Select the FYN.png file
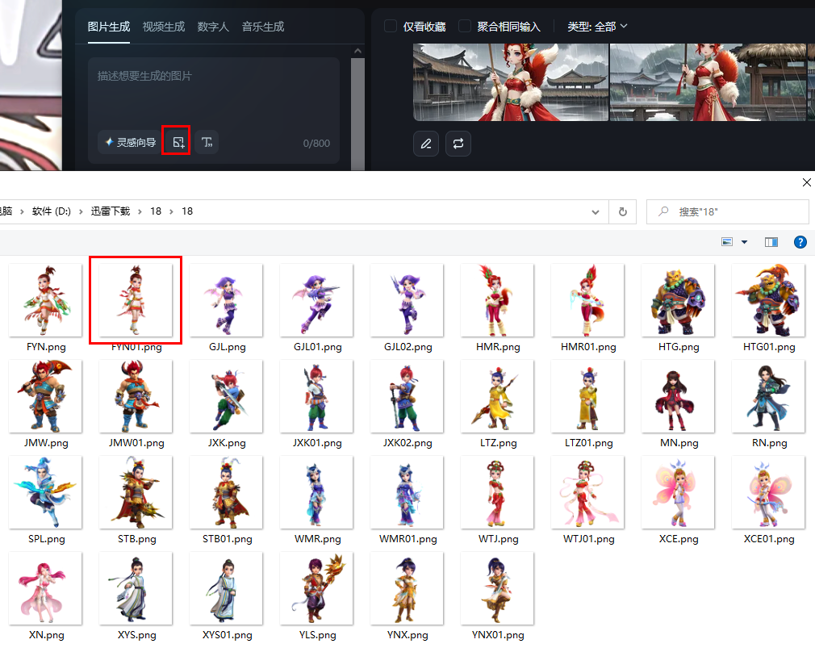This screenshot has width=815, height=652. 46,308
